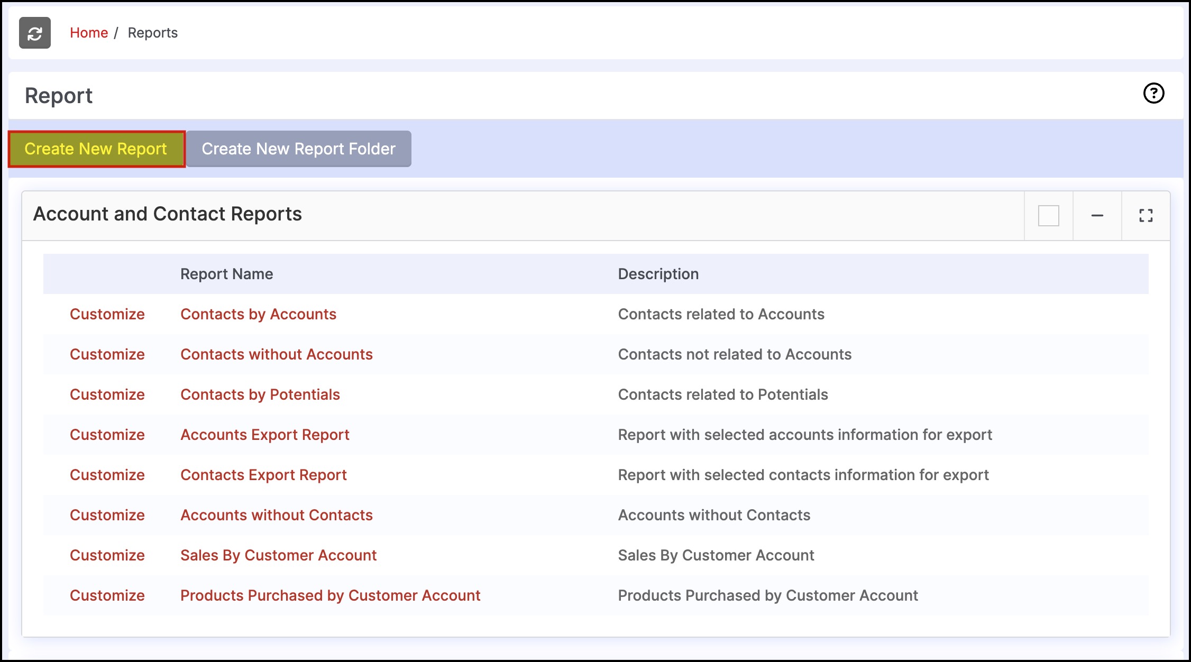Open Accounts without Contacts report
Viewport: 1191px width, 662px height.
click(x=277, y=515)
